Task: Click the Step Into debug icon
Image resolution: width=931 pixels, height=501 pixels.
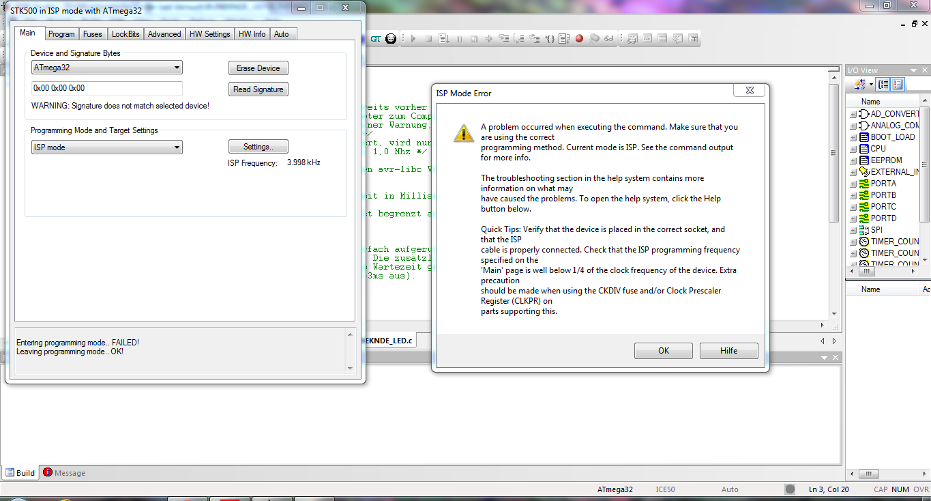Action: pos(505,39)
